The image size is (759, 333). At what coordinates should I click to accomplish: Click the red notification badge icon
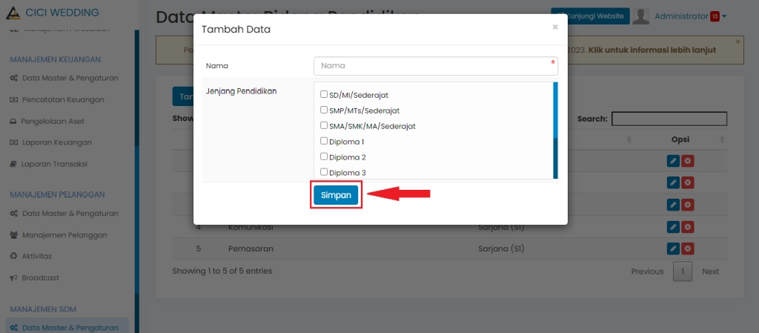point(715,16)
